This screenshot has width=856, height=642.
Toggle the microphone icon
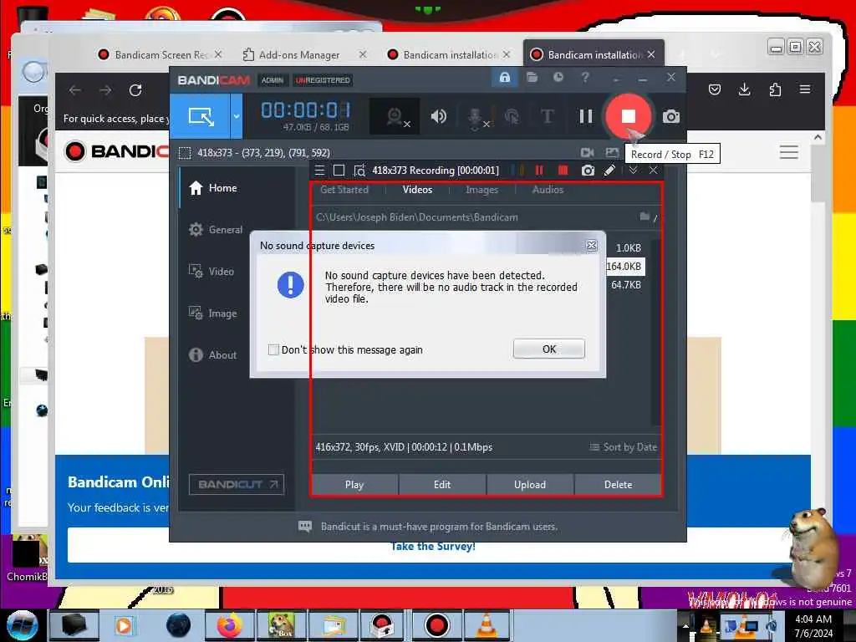476,117
